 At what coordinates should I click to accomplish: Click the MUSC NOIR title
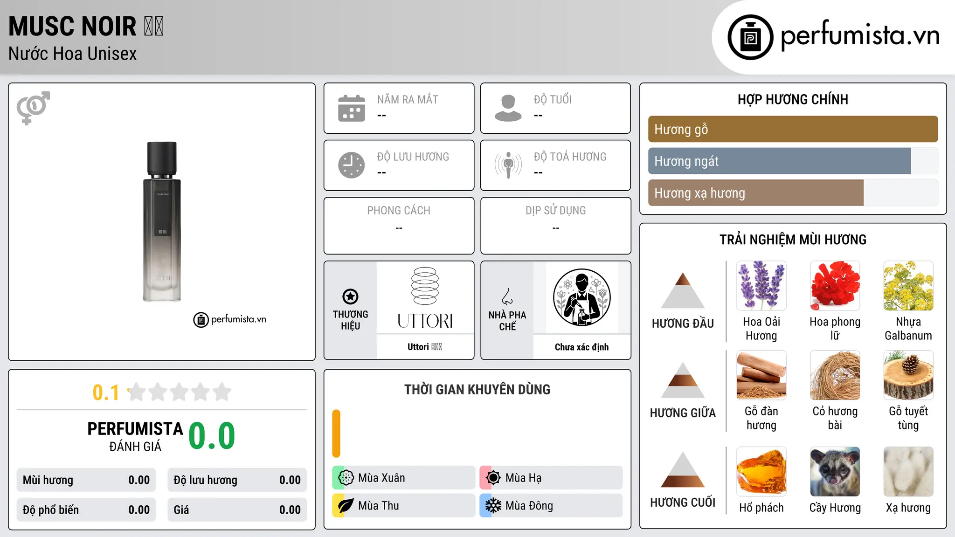(x=86, y=26)
